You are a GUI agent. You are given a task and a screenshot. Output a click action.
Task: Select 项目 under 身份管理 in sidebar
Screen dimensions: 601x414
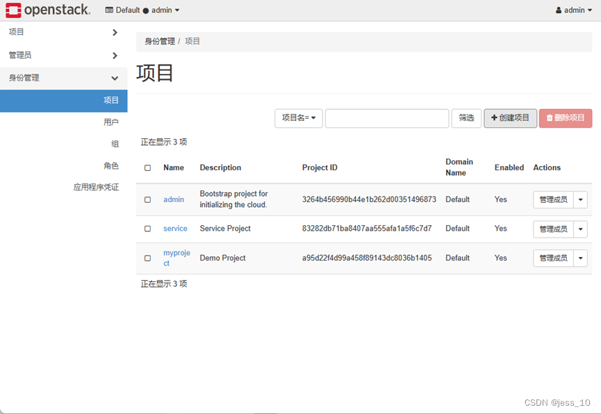coord(64,101)
